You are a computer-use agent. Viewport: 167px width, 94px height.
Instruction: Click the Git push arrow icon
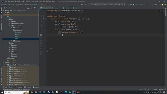(150, 5)
